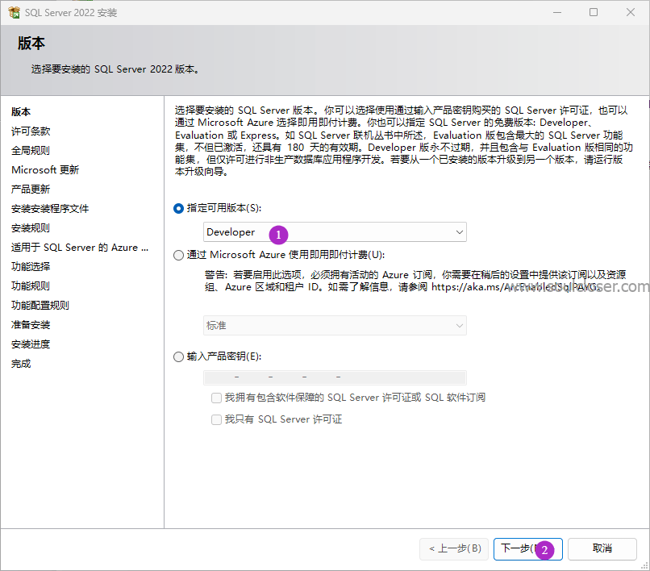Click the 版本 page heading
The height and width of the screenshot is (571, 650).
pos(31,44)
